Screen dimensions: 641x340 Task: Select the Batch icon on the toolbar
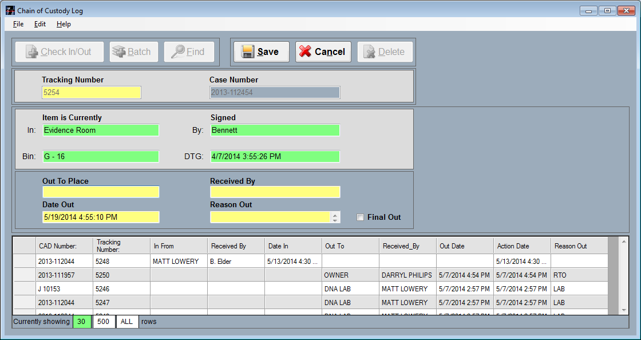(x=118, y=52)
